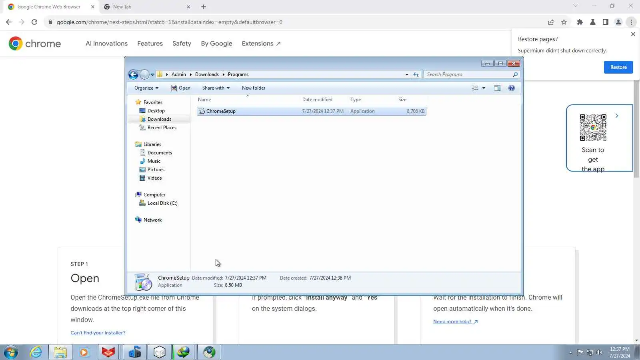Expand the Share with menu

pyautogui.click(x=216, y=88)
